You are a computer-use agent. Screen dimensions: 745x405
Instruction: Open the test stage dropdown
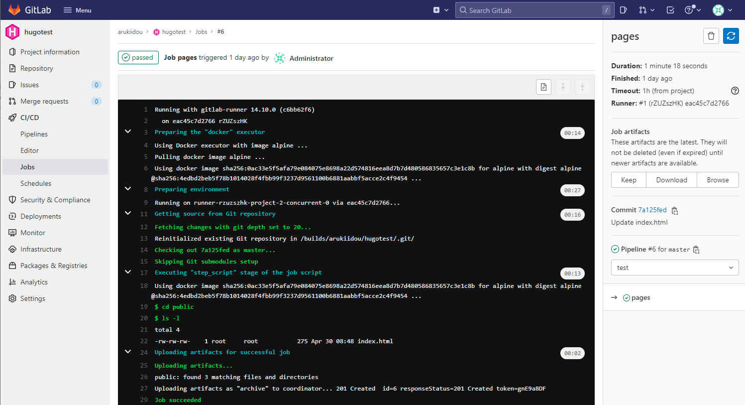(675, 268)
